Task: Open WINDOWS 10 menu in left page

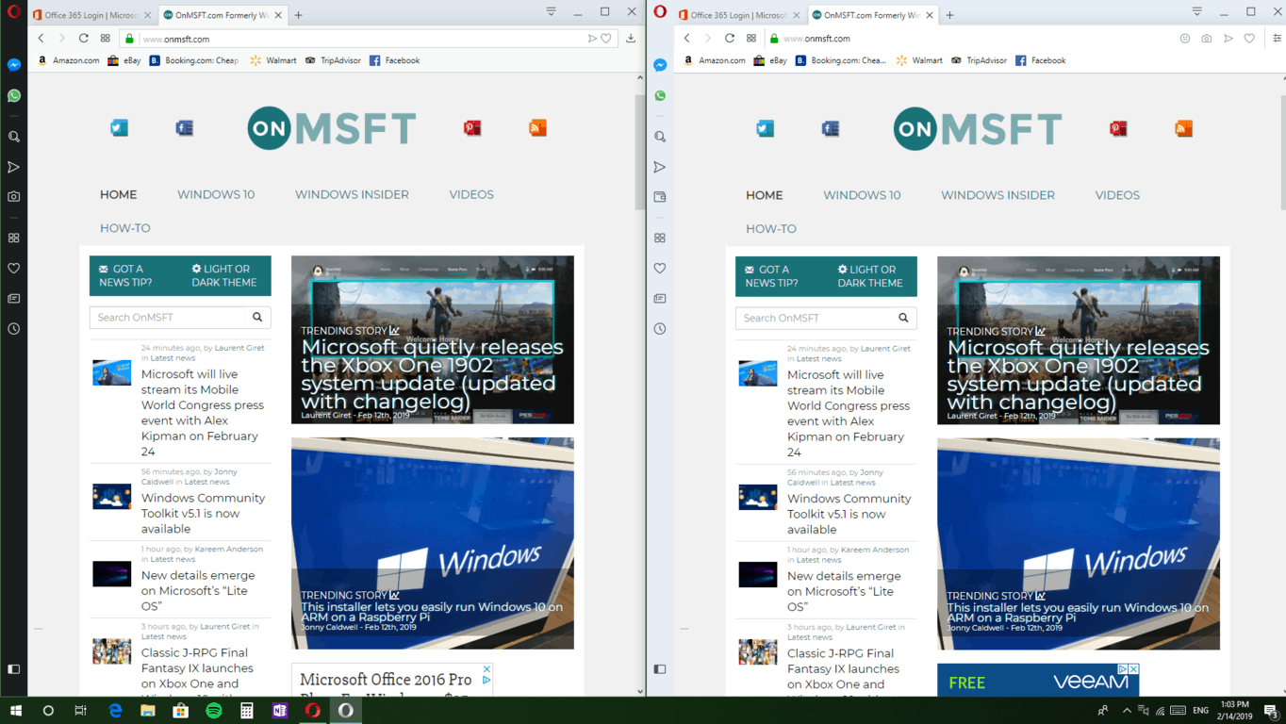Action: tap(216, 194)
